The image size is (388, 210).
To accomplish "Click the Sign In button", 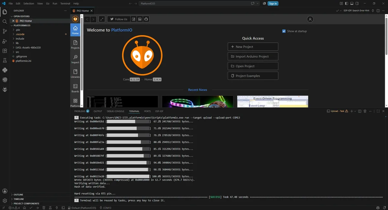I will pyautogui.click(x=273, y=4).
